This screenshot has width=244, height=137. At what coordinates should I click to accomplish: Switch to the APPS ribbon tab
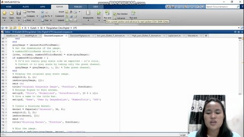click(42, 7)
